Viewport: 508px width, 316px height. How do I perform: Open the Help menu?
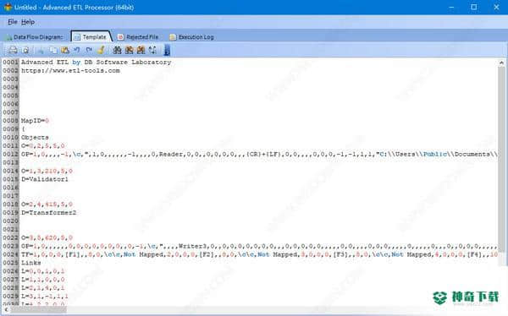(28, 22)
